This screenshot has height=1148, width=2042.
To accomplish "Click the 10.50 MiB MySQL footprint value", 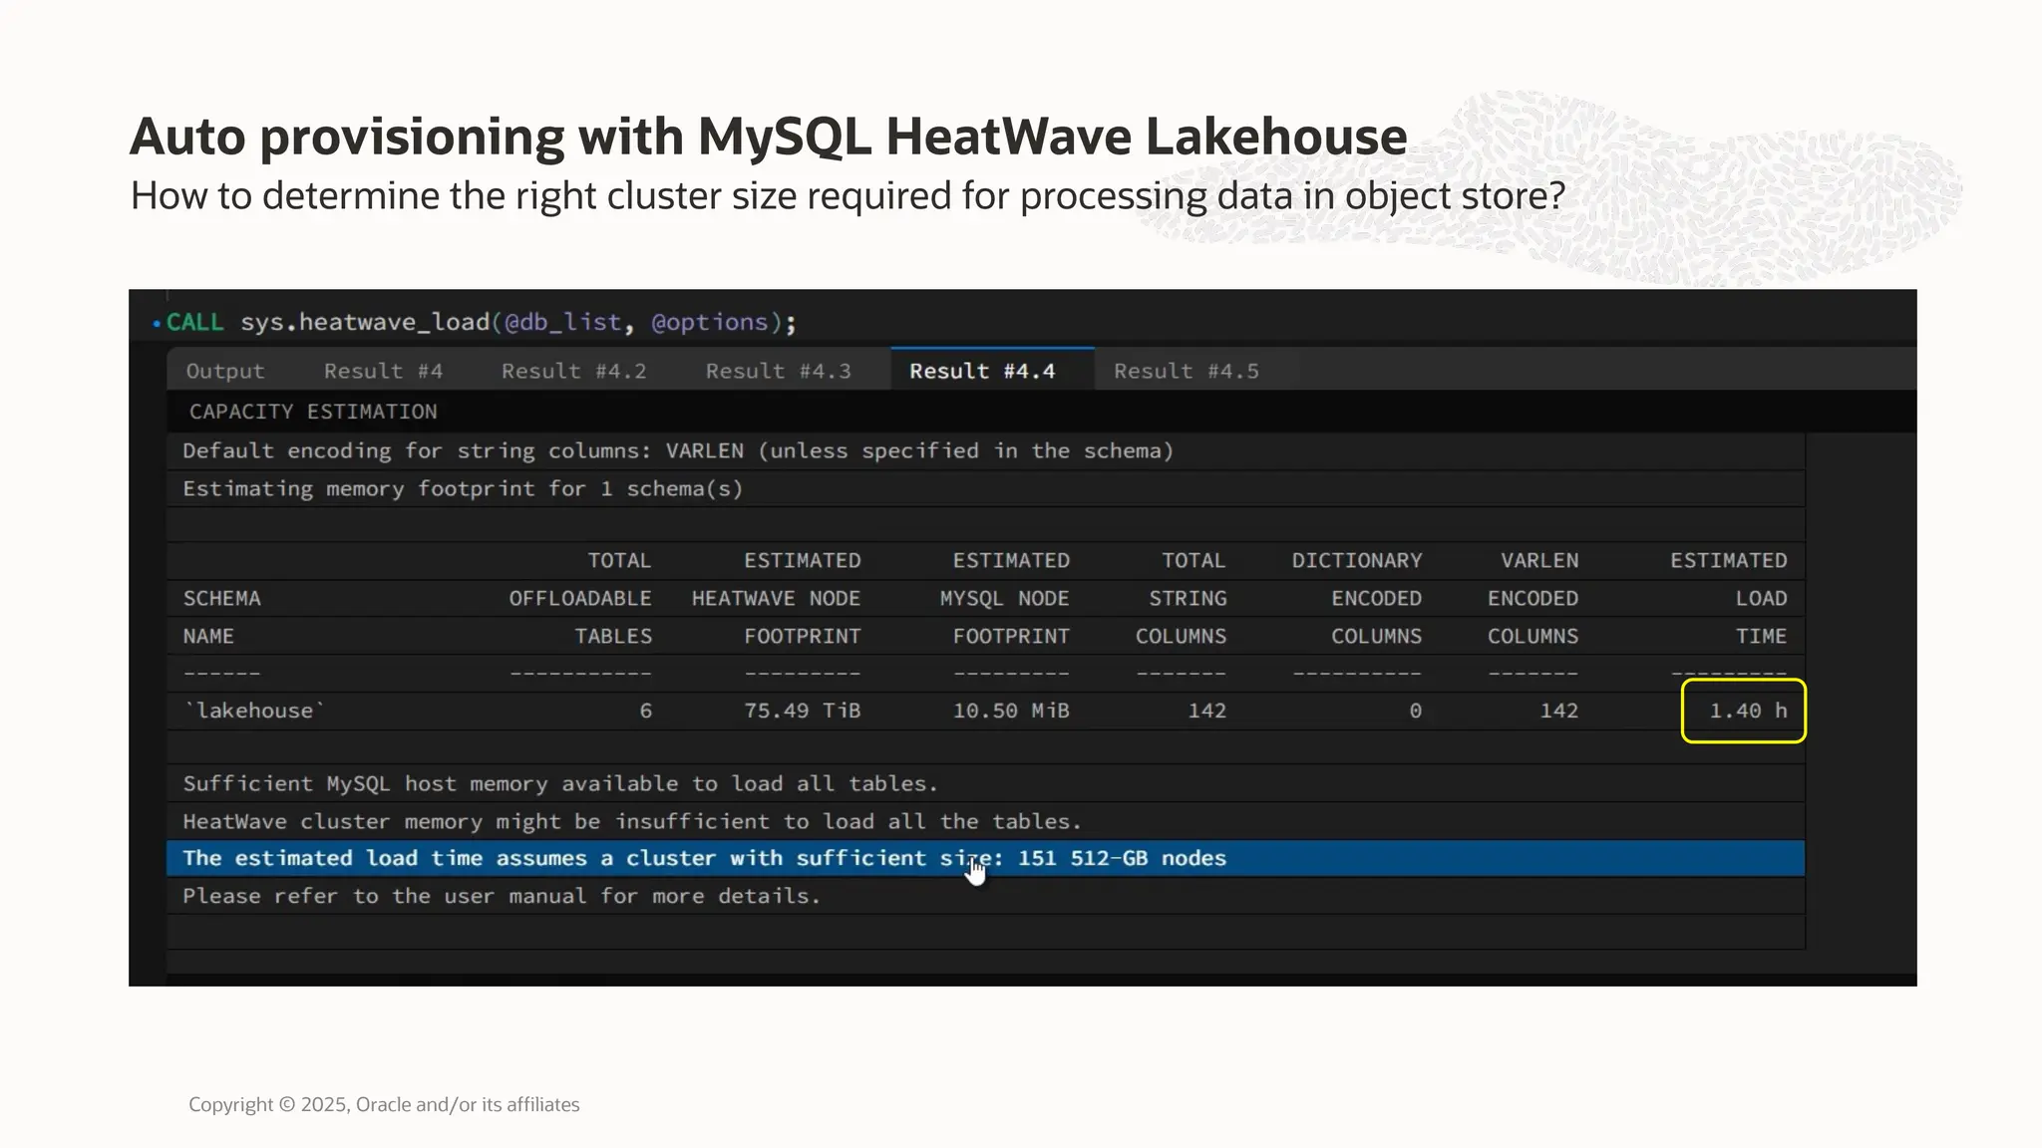I will click(1011, 711).
